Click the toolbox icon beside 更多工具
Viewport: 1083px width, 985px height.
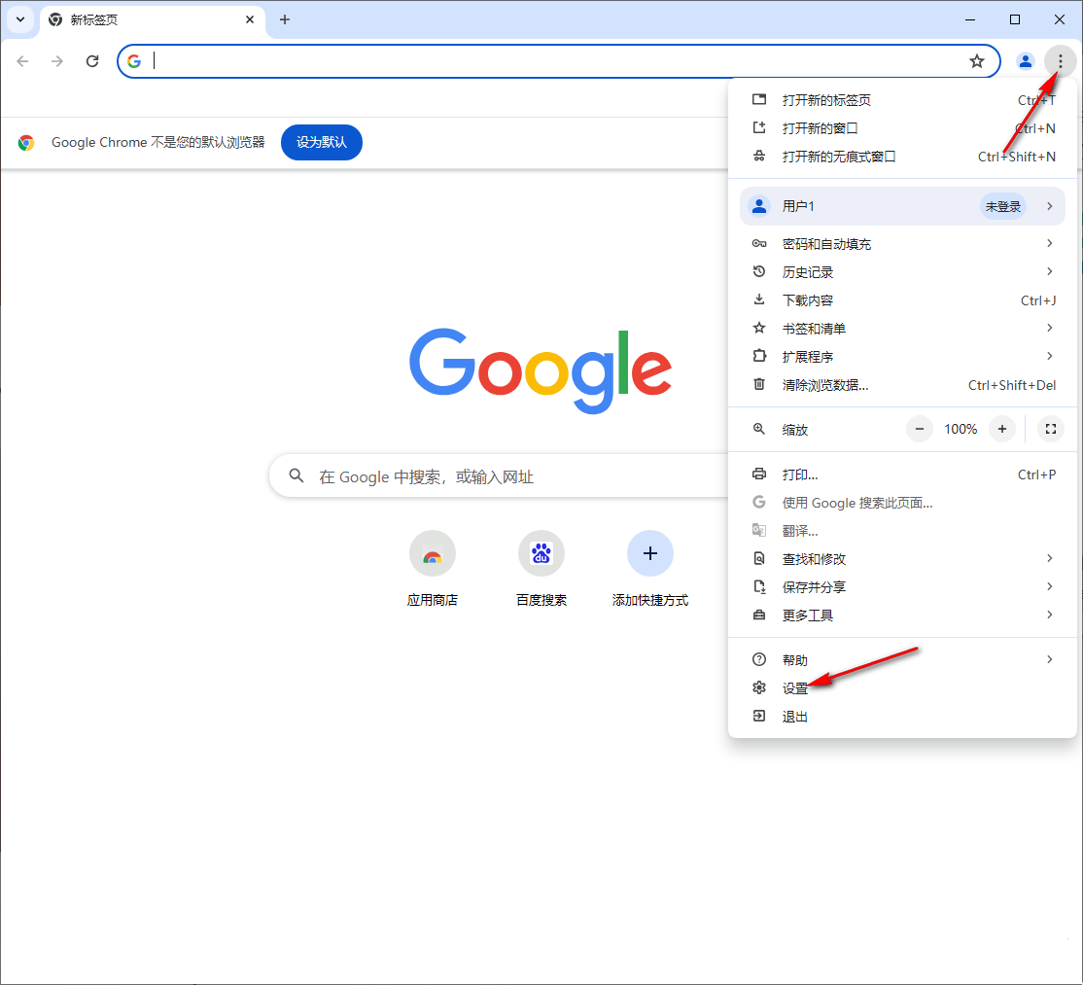point(759,616)
